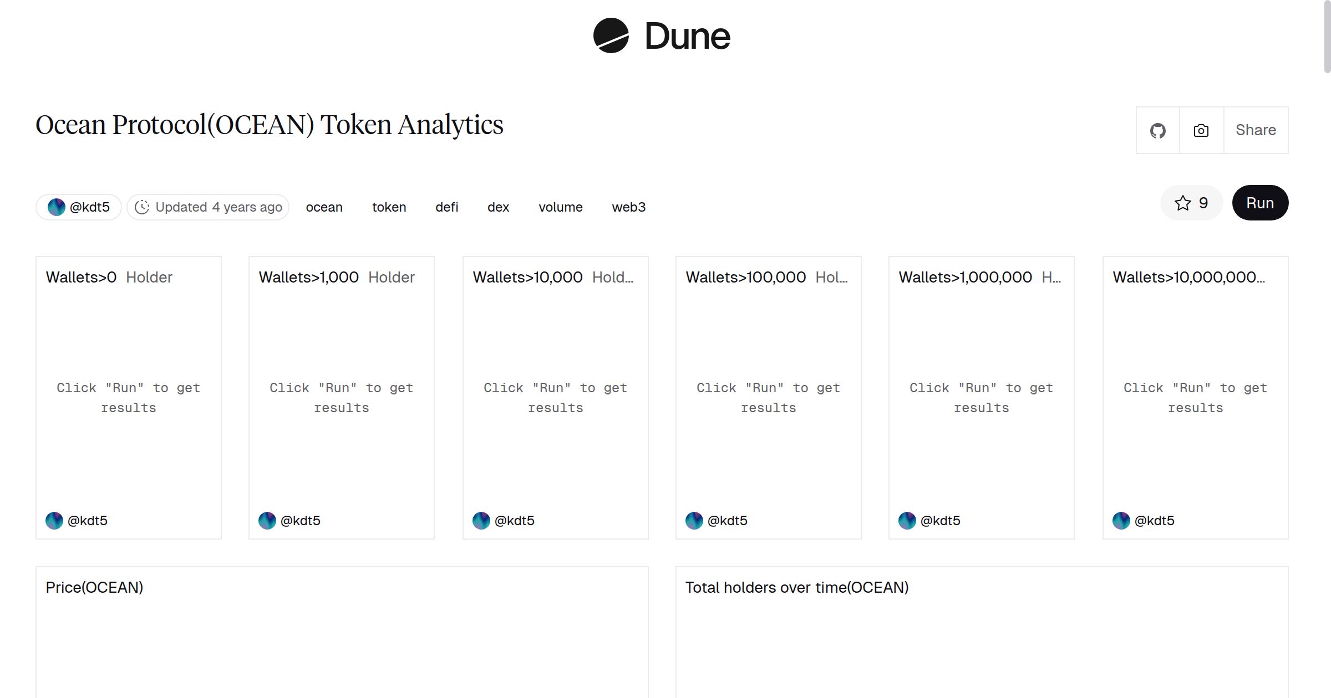The image size is (1331, 698).
Task: Open the GitHub icon near Share
Action: pos(1158,130)
